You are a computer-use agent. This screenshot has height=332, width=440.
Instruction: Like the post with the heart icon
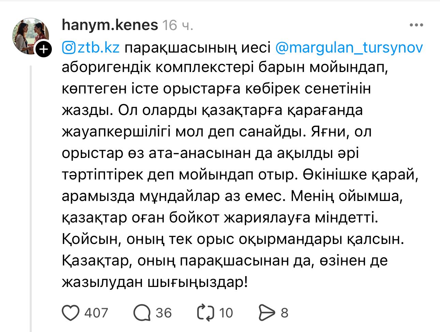71,313
